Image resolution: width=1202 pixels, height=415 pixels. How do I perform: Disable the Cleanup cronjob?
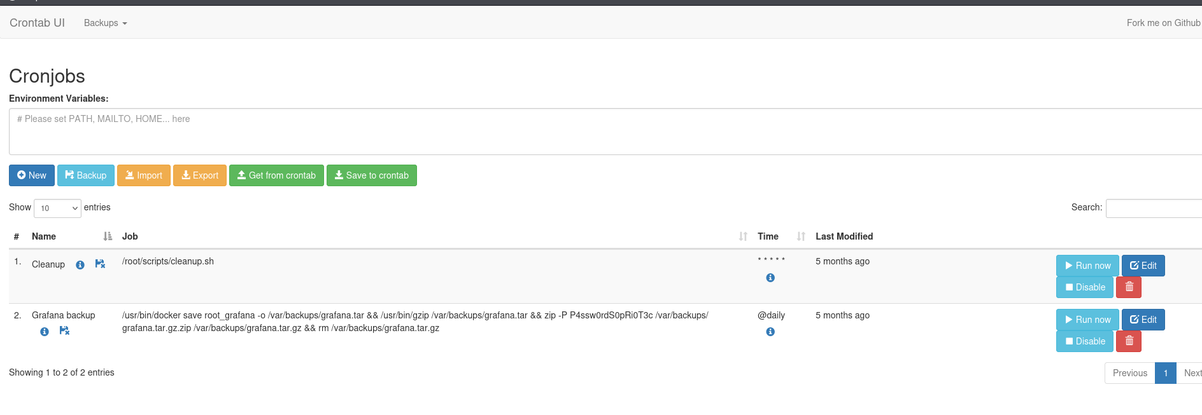(1085, 287)
